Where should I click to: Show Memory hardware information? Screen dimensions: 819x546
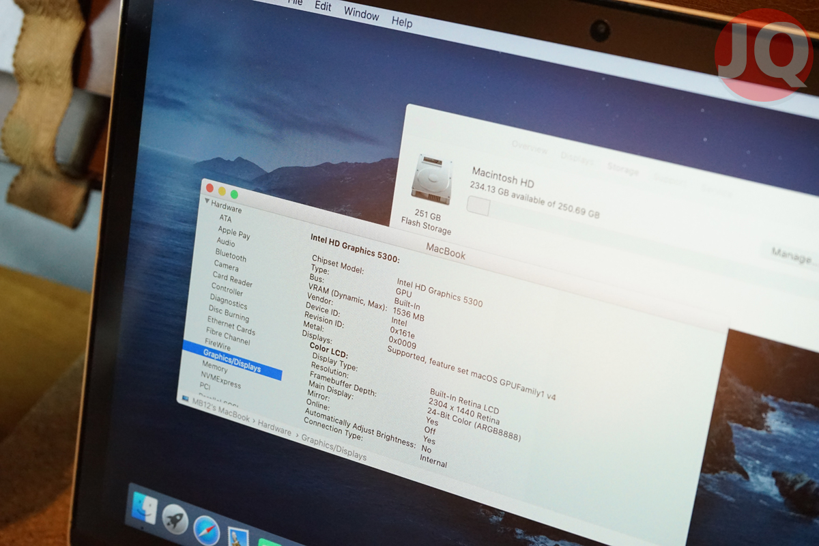tap(215, 367)
